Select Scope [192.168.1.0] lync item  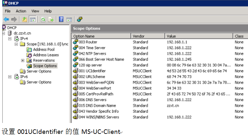pos(48,44)
